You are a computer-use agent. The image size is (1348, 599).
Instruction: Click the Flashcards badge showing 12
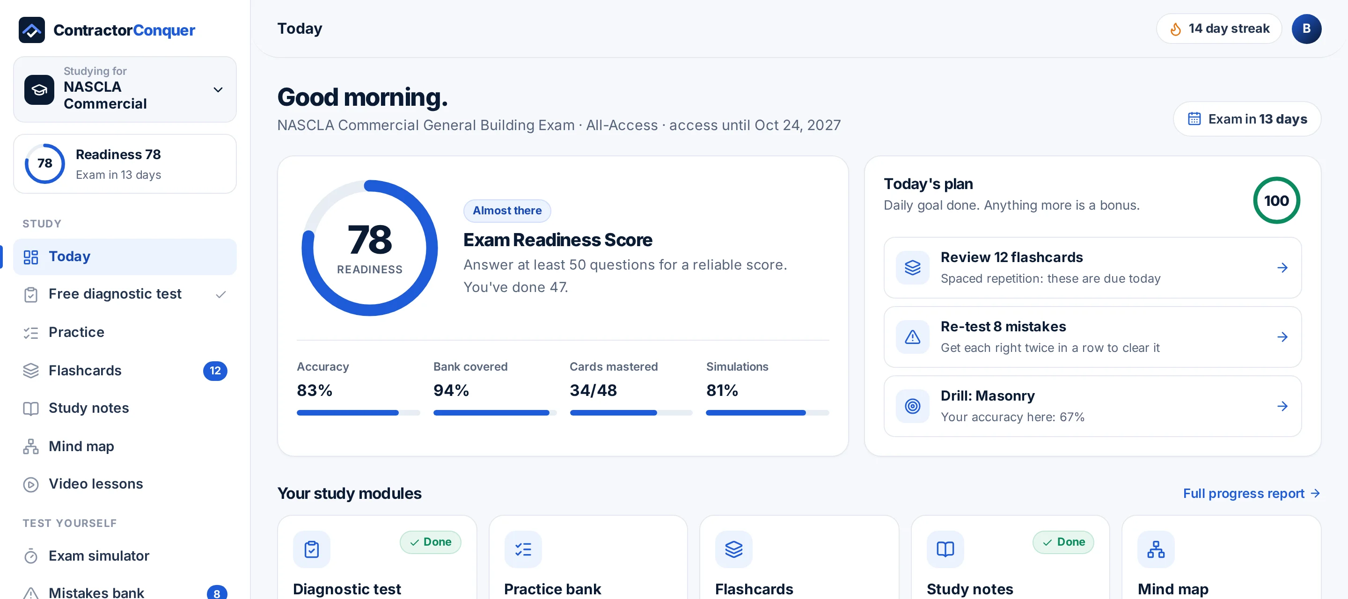click(215, 370)
